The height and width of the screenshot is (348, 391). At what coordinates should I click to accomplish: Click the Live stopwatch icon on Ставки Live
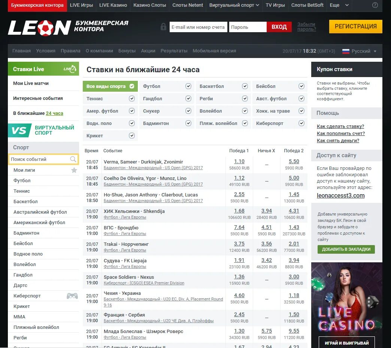tap(70, 69)
